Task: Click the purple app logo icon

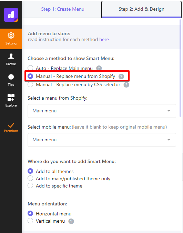Action: pyautogui.click(x=11, y=15)
